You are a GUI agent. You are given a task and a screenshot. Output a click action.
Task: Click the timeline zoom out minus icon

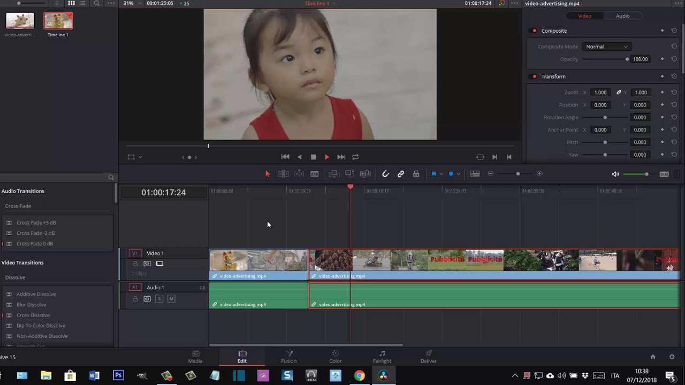tap(491, 174)
